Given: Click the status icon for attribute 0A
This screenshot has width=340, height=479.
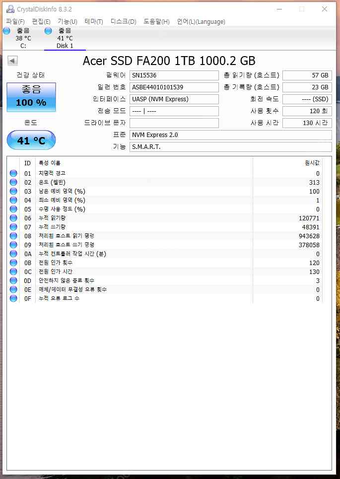Looking at the screenshot, I should pos(13,254).
